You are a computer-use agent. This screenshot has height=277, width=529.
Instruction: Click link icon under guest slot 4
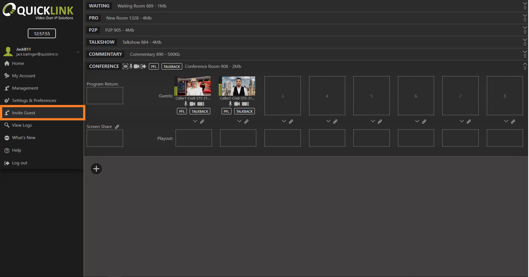point(335,121)
